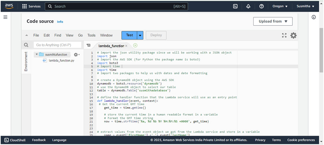Open the left hamburger navigation menu
The width and height of the screenshot is (324, 145).
click(5, 17)
